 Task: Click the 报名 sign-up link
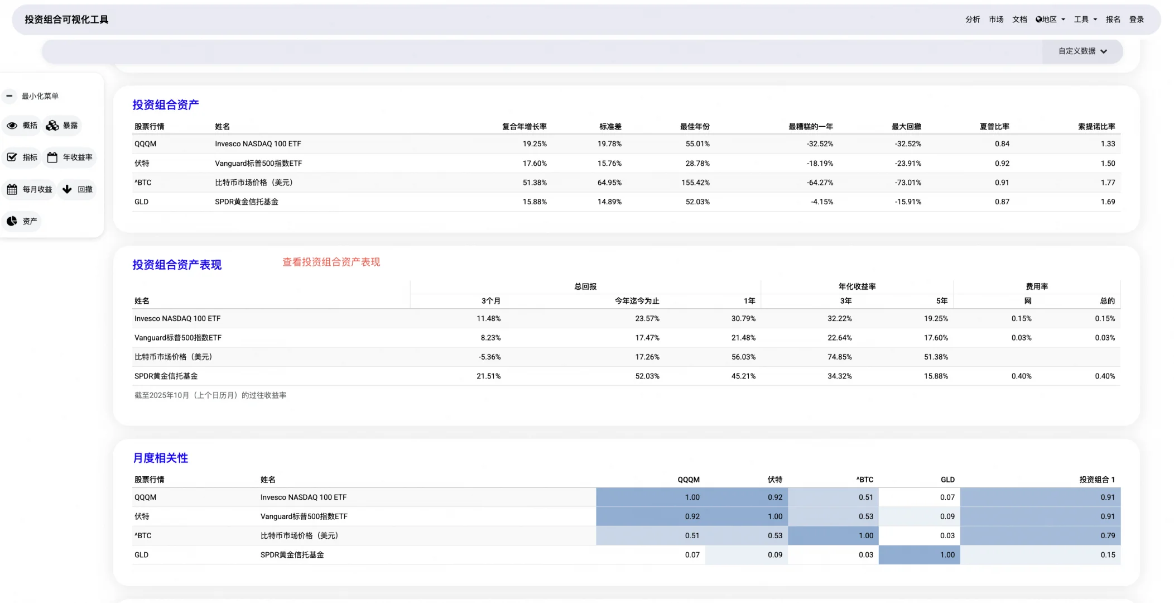click(1113, 20)
